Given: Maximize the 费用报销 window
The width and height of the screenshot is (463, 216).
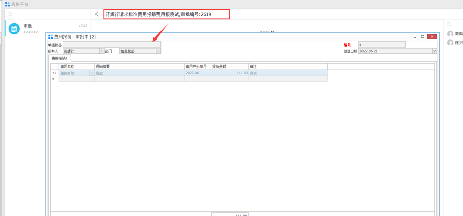Looking at the screenshot, I should click(422, 37).
